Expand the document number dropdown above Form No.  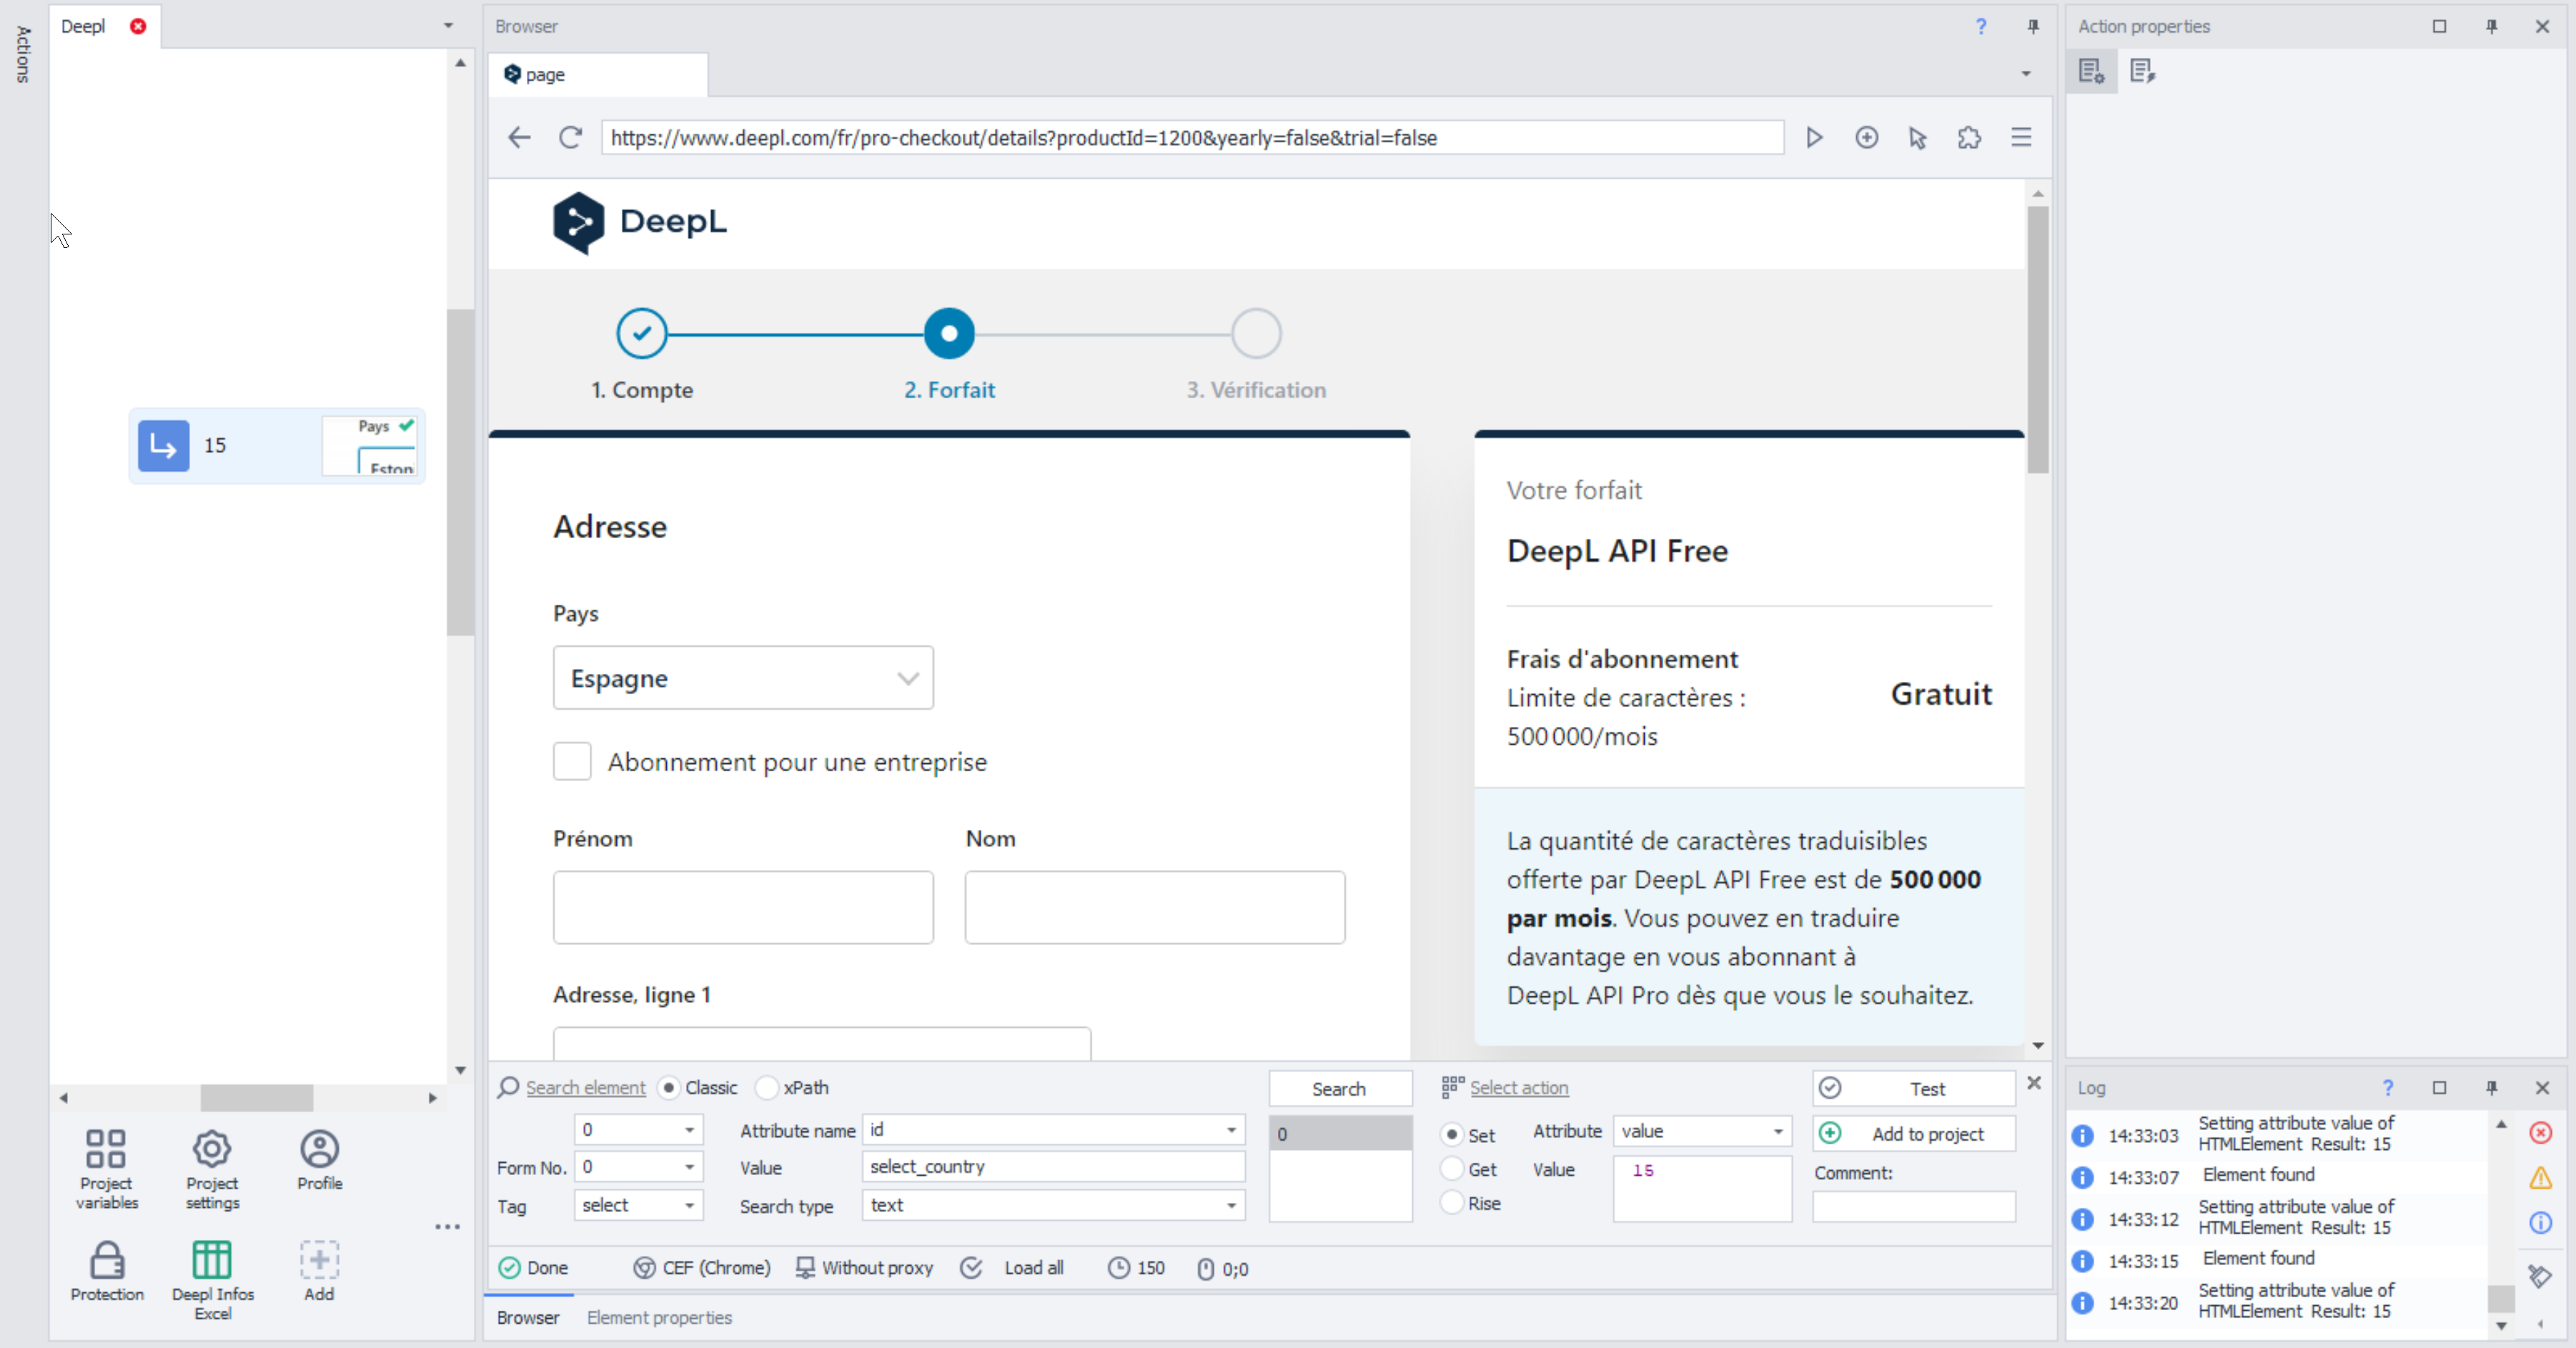click(x=689, y=1130)
